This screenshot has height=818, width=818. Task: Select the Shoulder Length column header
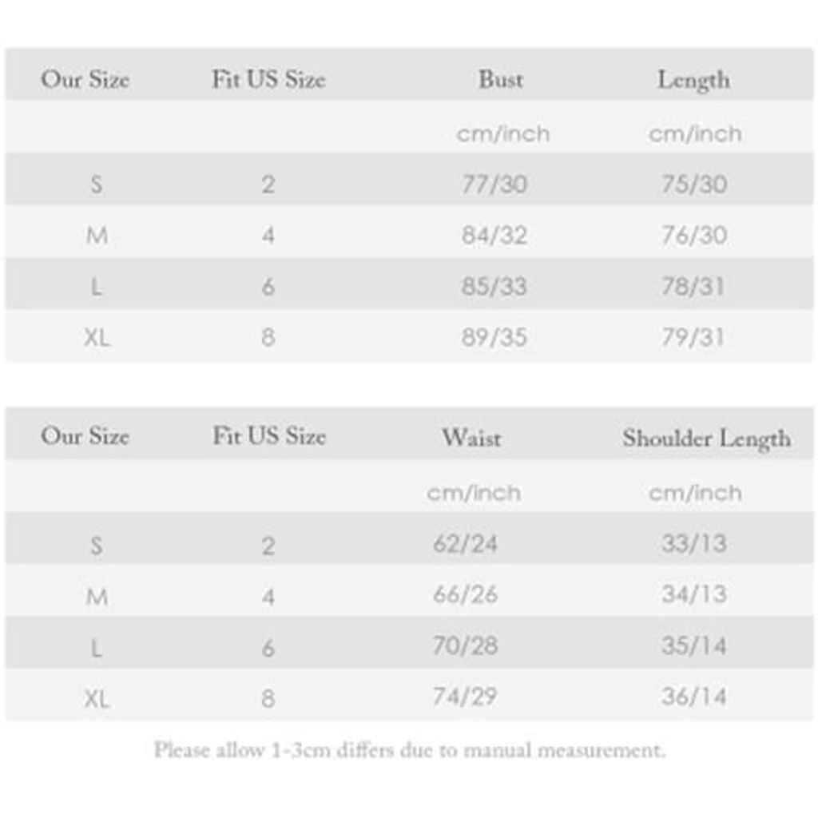[x=706, y=438]
